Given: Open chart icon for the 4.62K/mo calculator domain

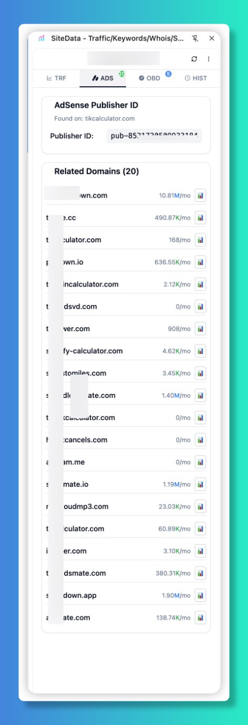Looking at the screenshot, I should pyautogui.click(x=200, y=351).
